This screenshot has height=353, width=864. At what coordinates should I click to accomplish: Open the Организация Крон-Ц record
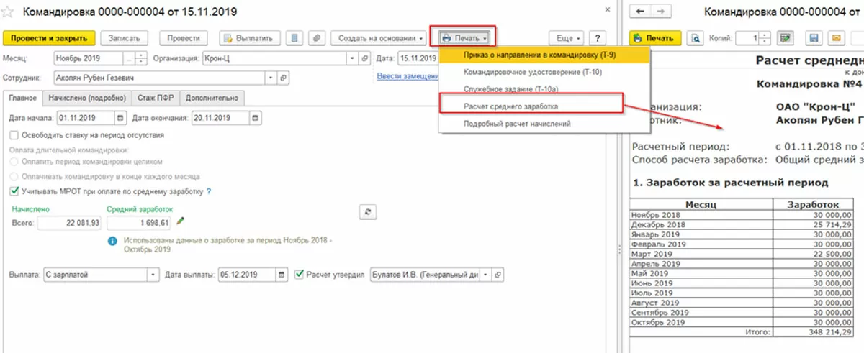(x=364, y=58)
